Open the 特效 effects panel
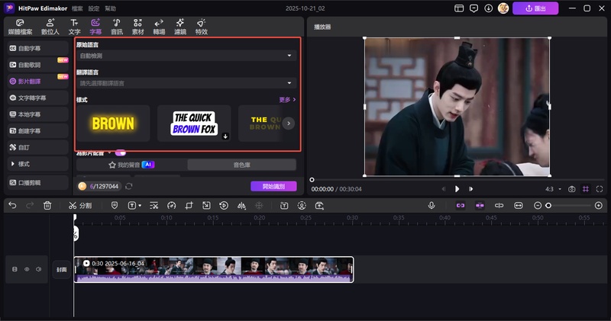Screen dimensions: 611x321 (x=201, y=27)
